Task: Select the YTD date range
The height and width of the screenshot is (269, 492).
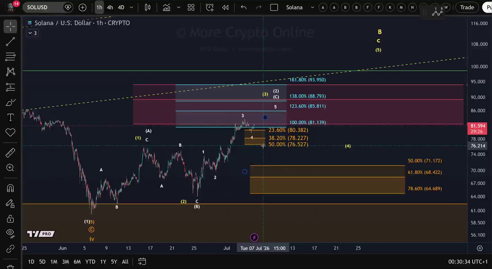Action: click(90, 262)
